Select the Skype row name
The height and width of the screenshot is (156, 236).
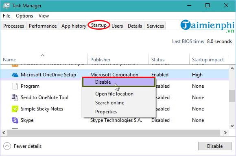coord(27,120)
